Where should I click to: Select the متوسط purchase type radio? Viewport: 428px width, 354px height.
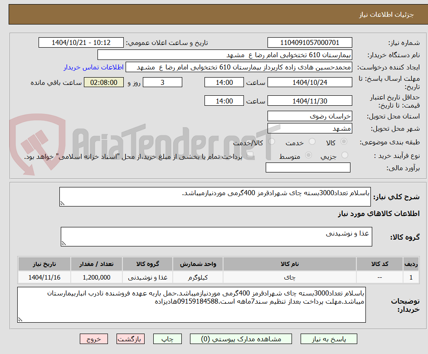click(x=308, y=155)
